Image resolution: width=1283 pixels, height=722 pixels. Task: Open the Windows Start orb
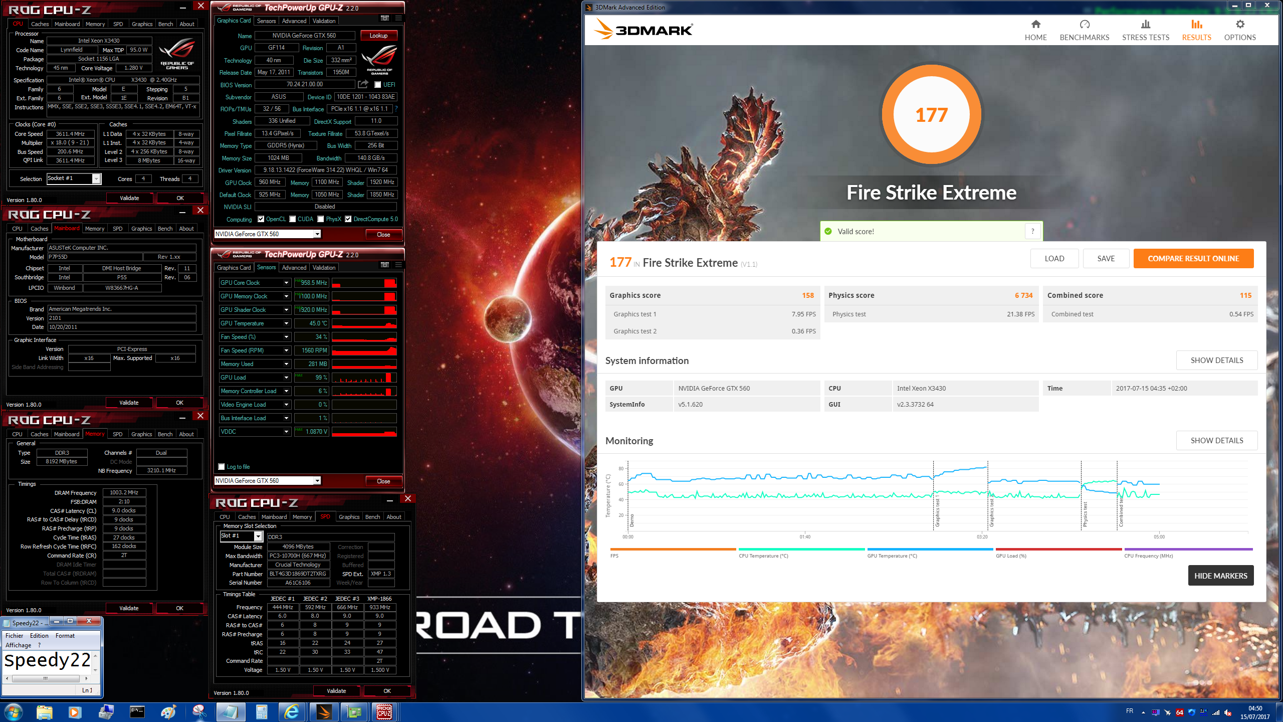pyautogui.click(x=14, y=712)
